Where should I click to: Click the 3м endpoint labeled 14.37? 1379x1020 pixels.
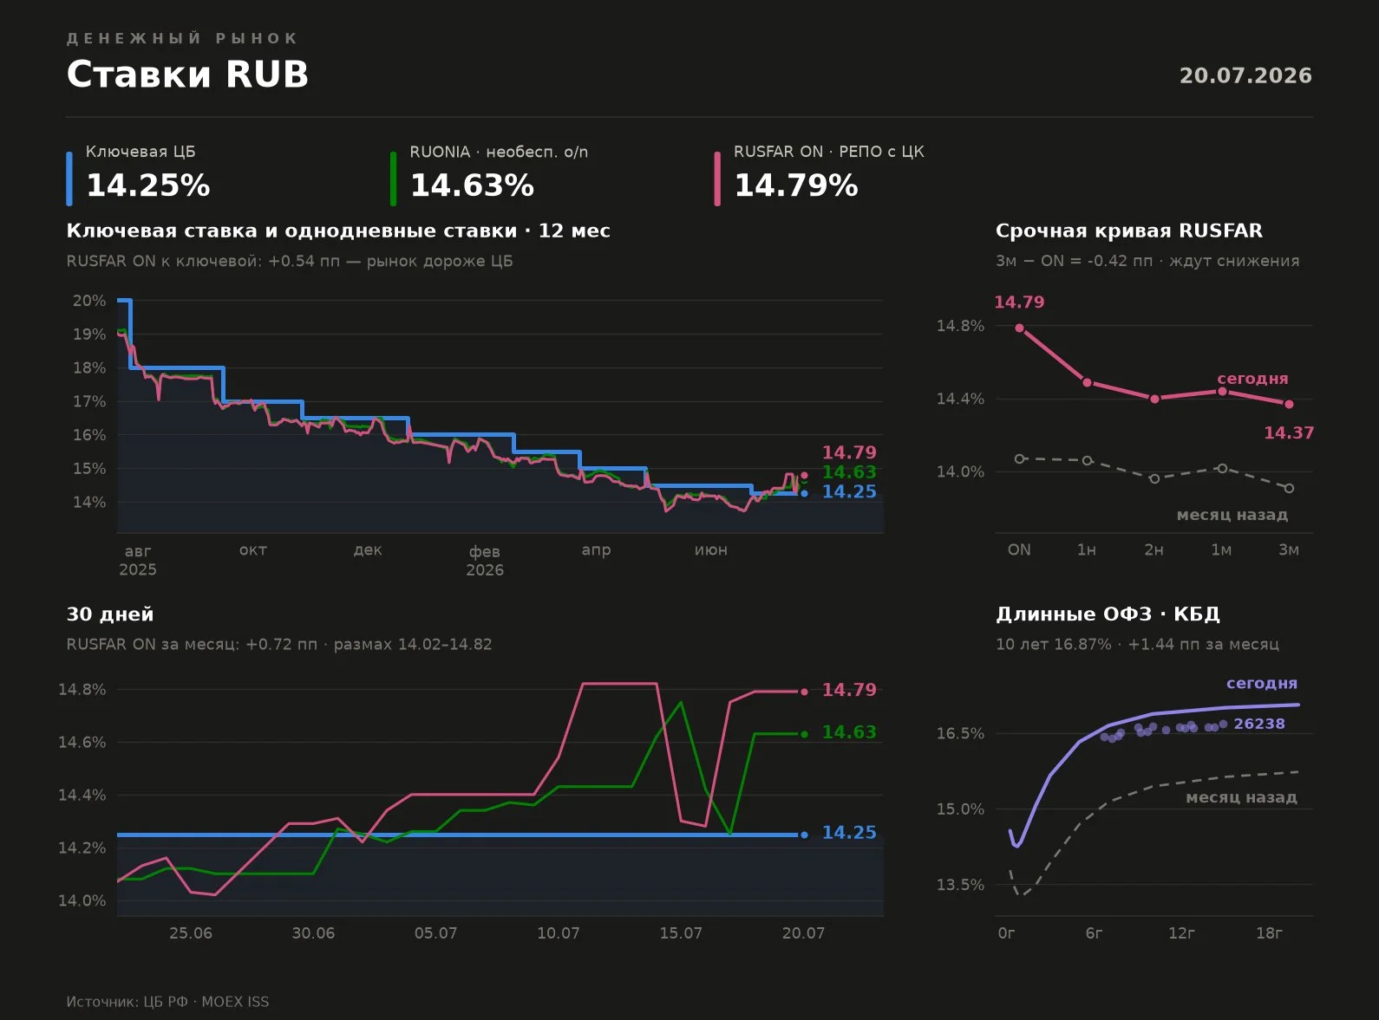coord(1289,404)
